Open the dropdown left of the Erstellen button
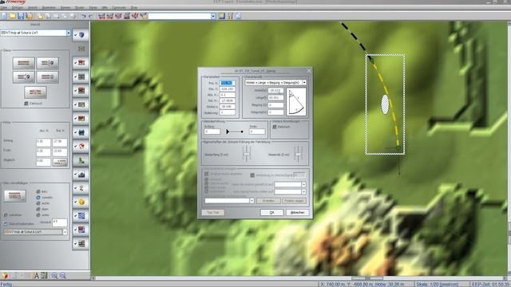Image resolution: width=511 pixels, height=287 pixels. point(252,201)
